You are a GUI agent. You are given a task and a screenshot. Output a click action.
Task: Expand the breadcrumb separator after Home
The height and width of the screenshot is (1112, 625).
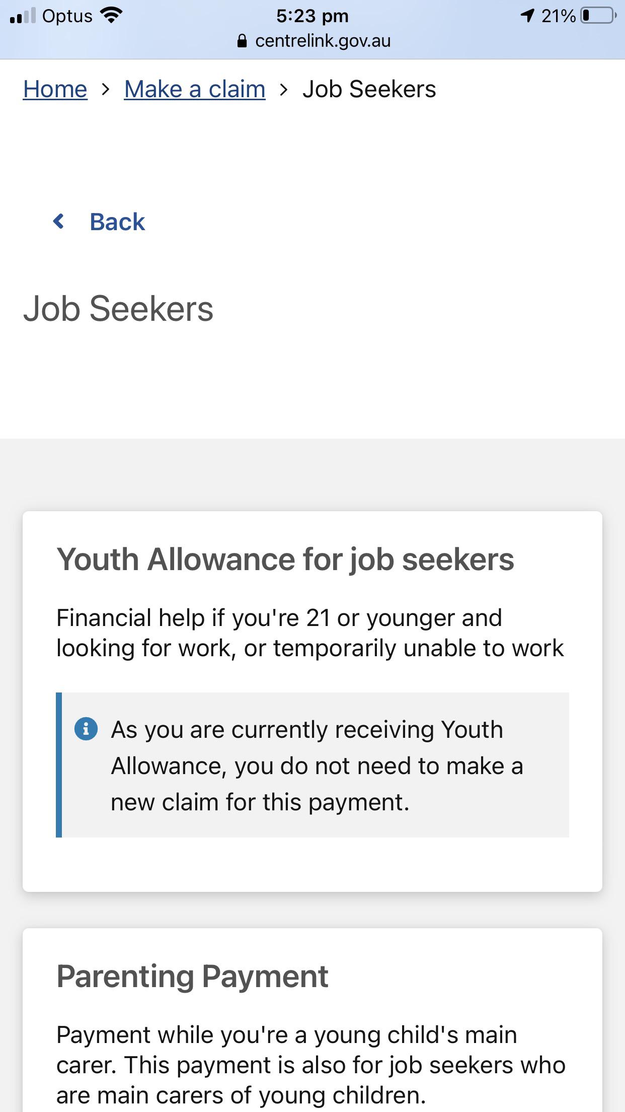click(x=106, y=89)
